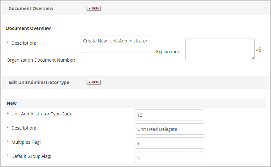Screen dimensions: 271x167
Task: Click the Unit Head Delegate description field
Action: (170, 129)
